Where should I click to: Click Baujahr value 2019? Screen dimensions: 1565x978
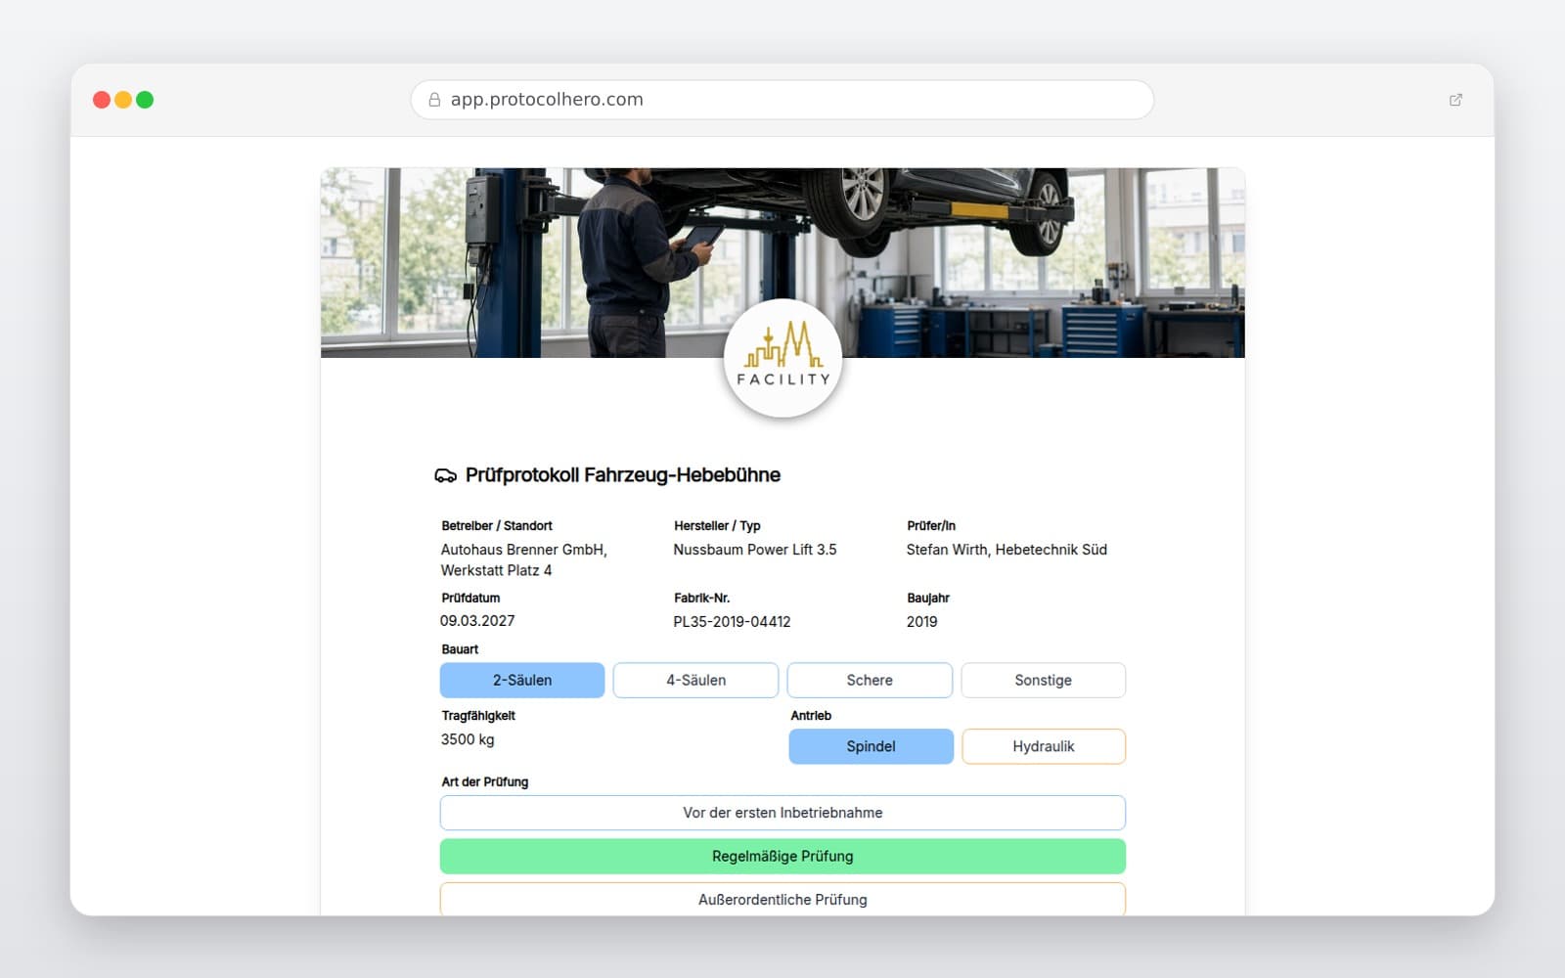921,622
